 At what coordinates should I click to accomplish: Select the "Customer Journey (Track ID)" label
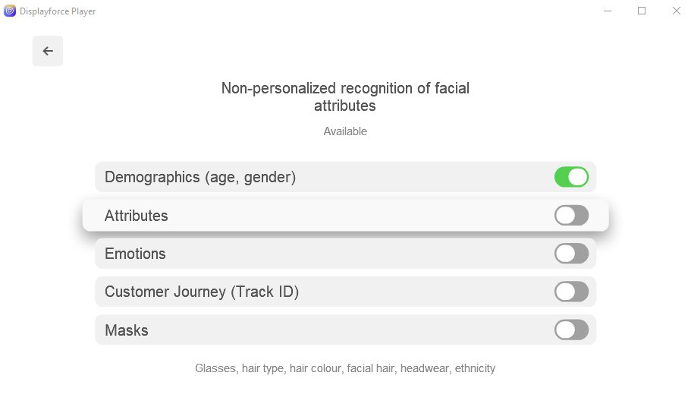(202, 292)
